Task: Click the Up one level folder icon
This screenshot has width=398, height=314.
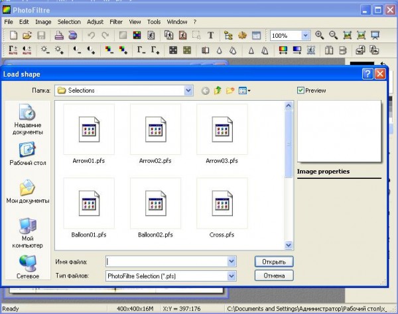Action: click(x=218, y=90)
